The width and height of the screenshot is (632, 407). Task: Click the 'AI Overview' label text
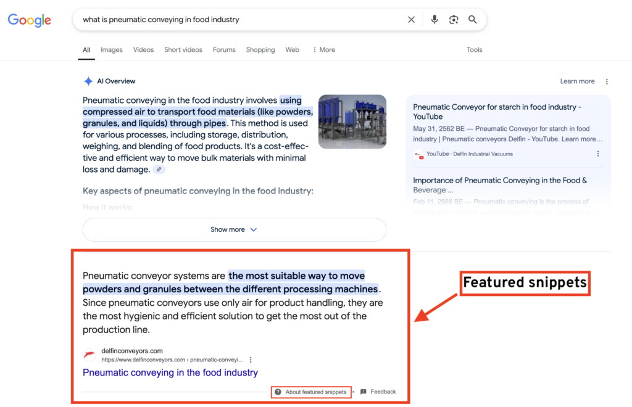click(x=116, y=81)
